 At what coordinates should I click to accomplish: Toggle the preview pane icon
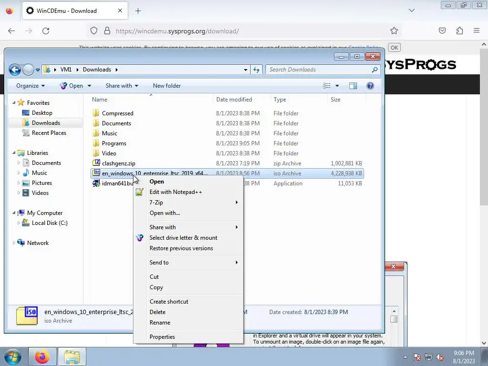click(353, 86)
